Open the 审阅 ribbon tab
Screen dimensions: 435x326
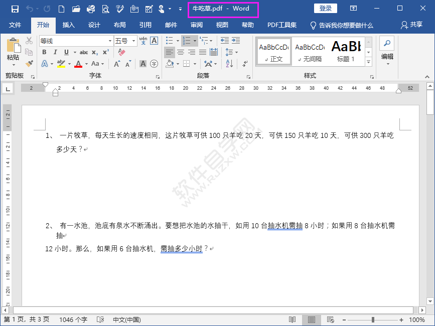click(x=196, y=25)
